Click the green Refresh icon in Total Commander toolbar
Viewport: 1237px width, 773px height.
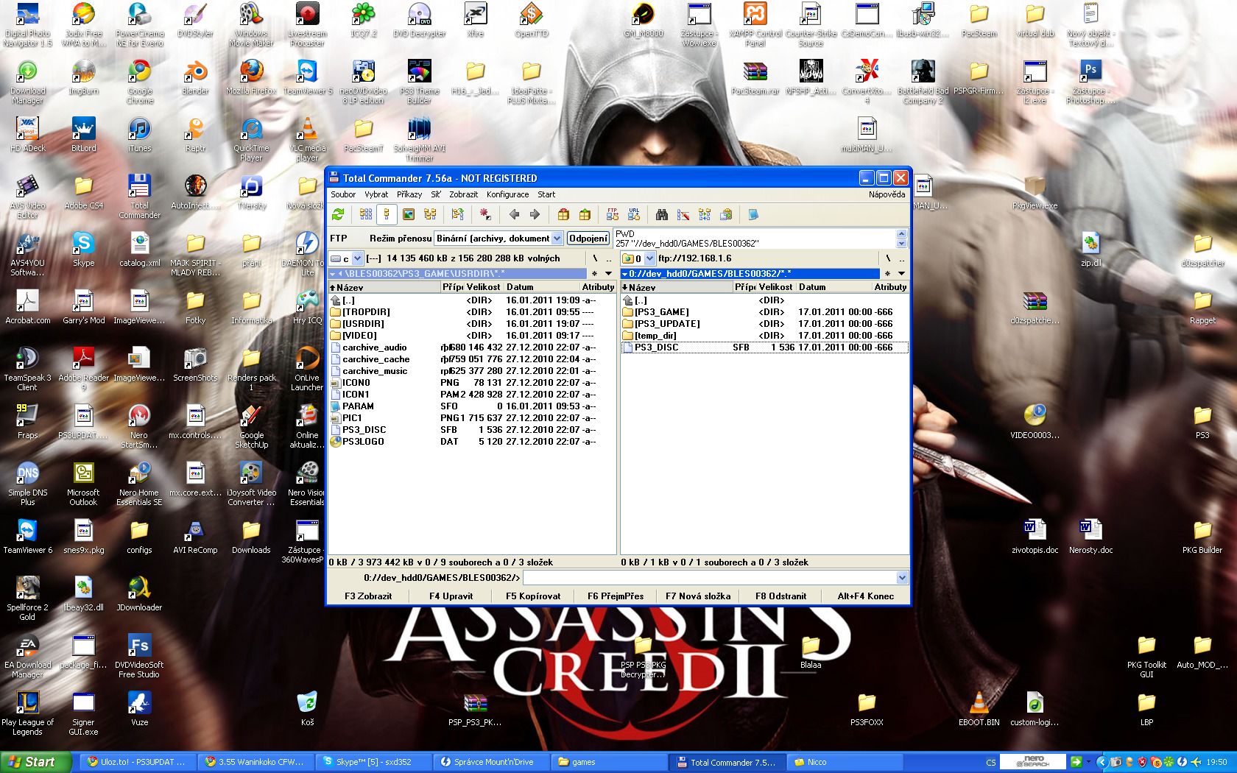[338, 215]
